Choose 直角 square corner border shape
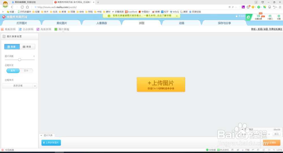 (x=13, y=70)
